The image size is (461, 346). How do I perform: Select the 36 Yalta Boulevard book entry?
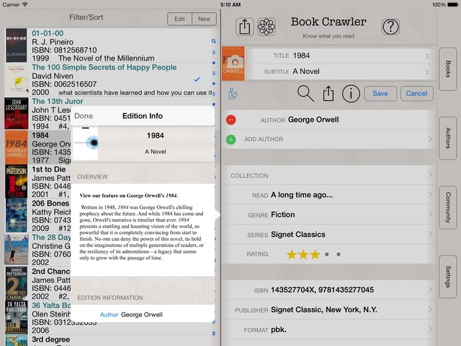[x=38, y=317]
